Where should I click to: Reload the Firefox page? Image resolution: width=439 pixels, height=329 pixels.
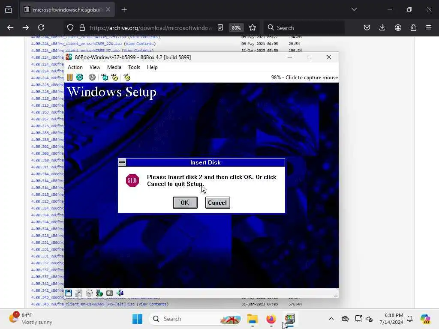[x=41, y=27]
